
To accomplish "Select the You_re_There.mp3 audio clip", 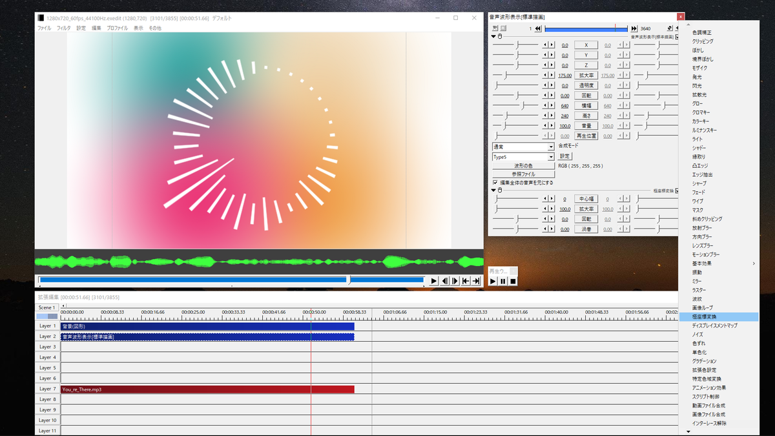I will tap(207, 389).
